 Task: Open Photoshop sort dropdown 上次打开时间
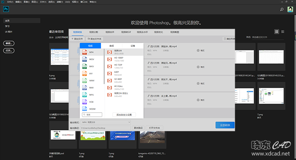point(61,37)
